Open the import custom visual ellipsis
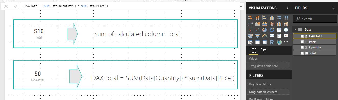The image size is (338, 100). tap(286, 42)
